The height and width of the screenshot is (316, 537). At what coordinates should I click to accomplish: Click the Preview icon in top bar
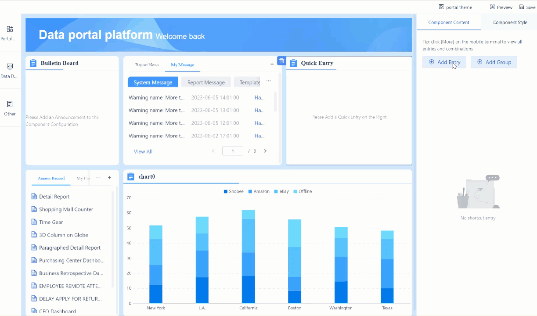492,7
